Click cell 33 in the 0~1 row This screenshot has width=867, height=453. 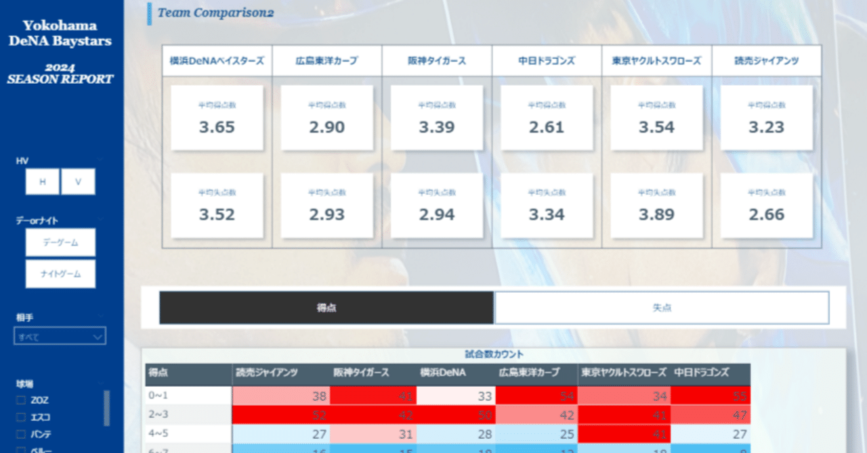point(457,396)
